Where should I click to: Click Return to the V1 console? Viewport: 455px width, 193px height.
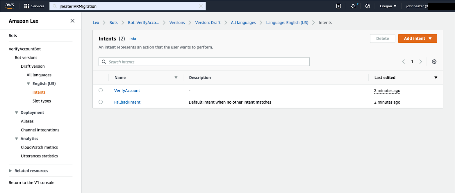coord(31,183)
